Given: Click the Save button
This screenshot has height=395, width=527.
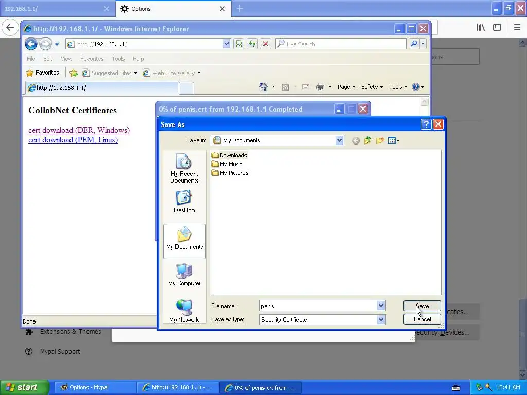Looking at the screenshot, I should (x=422, y=306).
